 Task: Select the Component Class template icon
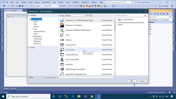(x=62, y=55)
